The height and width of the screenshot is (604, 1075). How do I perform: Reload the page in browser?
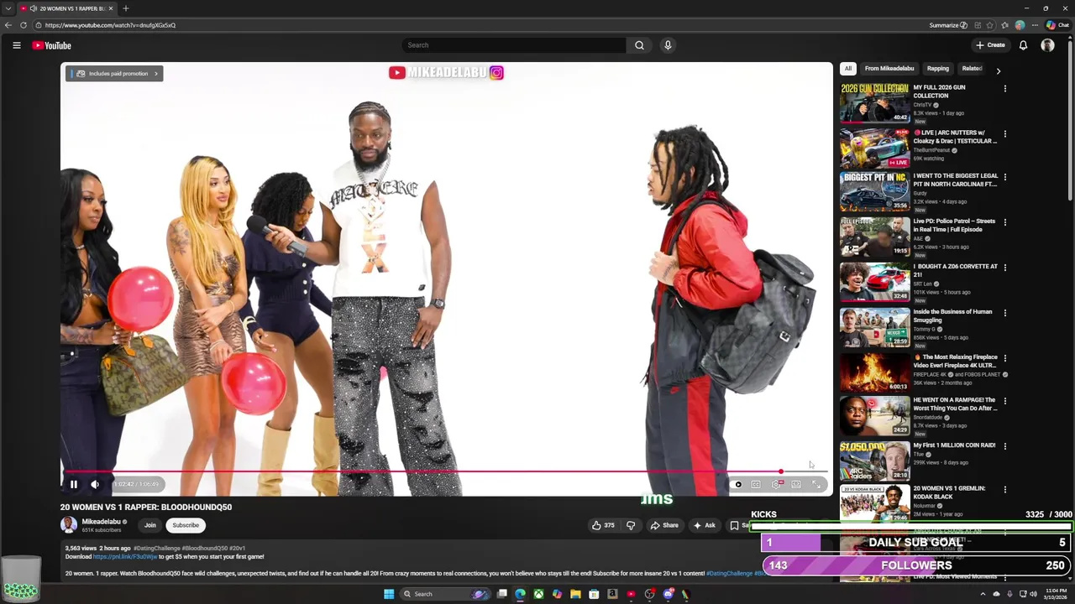[24, 25]
